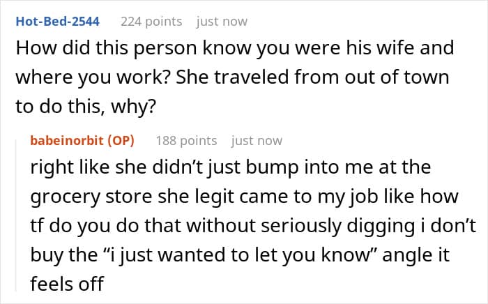Viewport: 488px width, 304px height.
Task: Click the line starting "right like she didn't"
Action: [231, 168]
